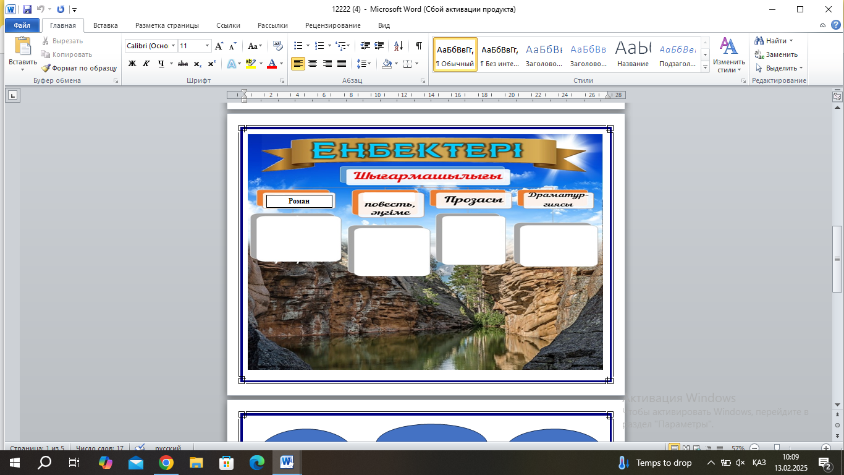Image resolution: width=844 pixels, height=475 pixels.
Task: Click the multilevel list icon
Action: tap(341, 46)
